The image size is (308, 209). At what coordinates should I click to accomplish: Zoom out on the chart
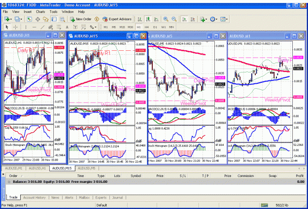click(174, 19)
